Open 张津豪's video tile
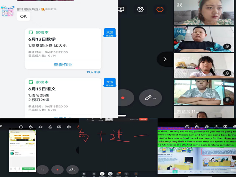The height and width of the screenshot is (177, 236). point(204,39)
